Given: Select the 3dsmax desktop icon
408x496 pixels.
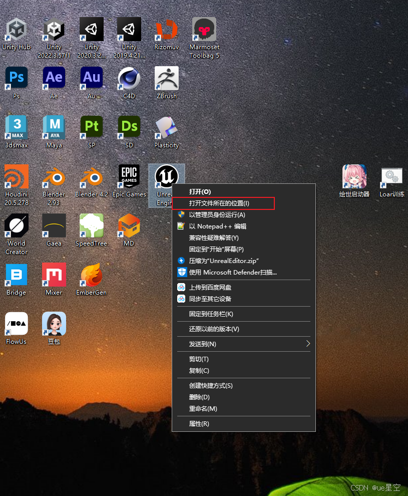Looking at the screenshot, I should click(17, 132).
